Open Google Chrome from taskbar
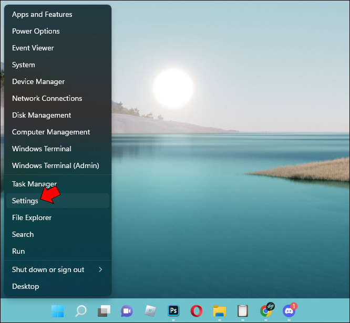The image size is (350, 323). coord(266,311)
